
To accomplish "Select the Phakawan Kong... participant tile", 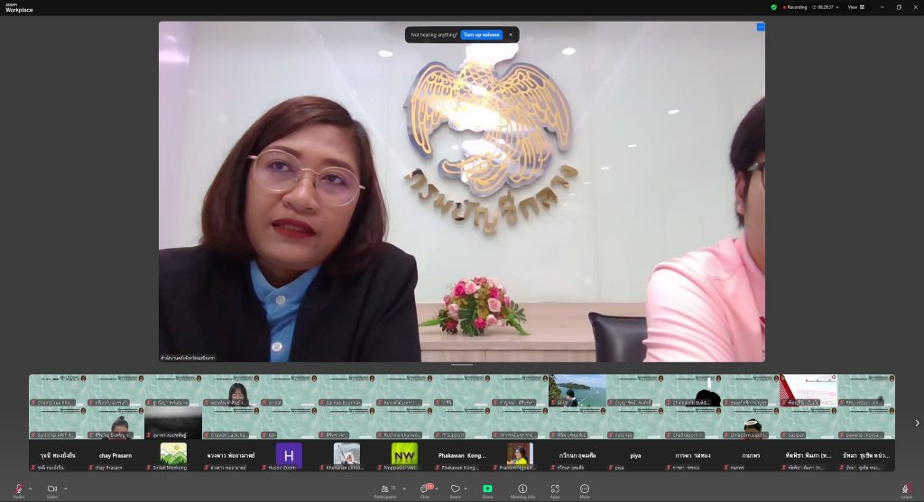I will (462, 455).
